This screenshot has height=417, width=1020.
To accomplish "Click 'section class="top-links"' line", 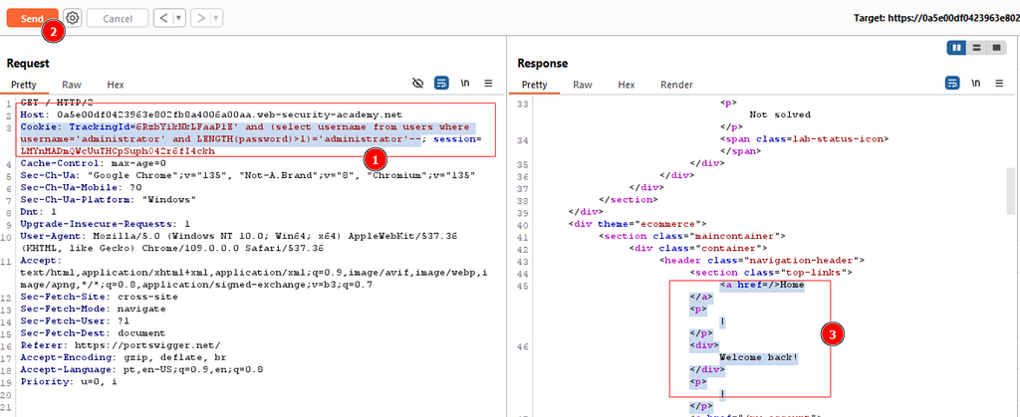I will 771,272.
